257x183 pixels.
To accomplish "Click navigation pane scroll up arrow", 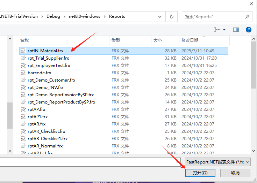I will pos(10,39).
